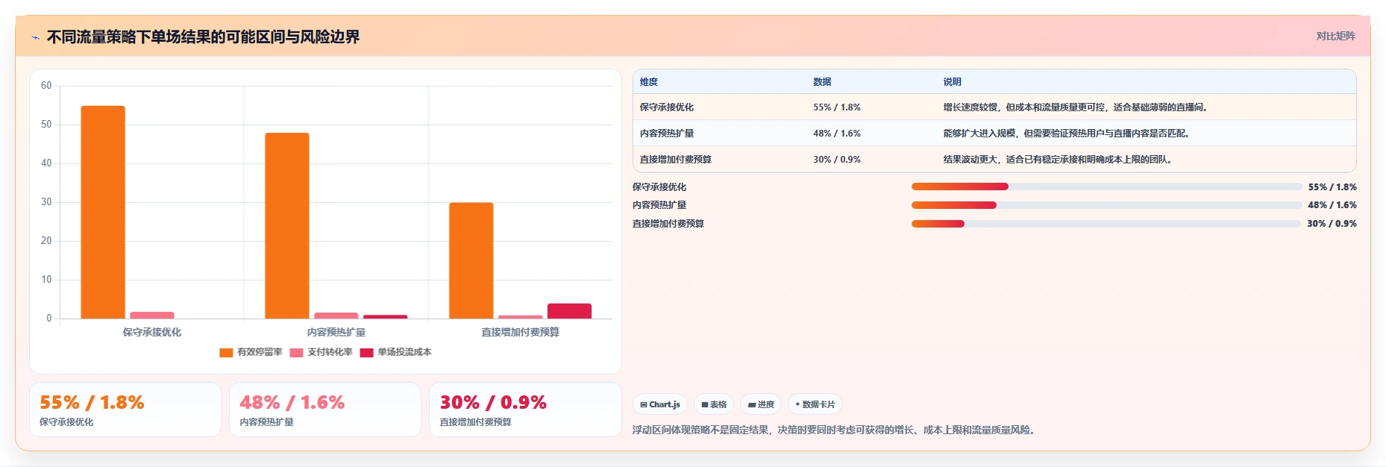Click the 对比矩阵 label

pos(1335,36)
